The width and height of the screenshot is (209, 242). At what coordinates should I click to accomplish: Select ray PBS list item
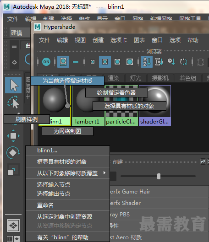pyautogui.click(x=159, y=215)
